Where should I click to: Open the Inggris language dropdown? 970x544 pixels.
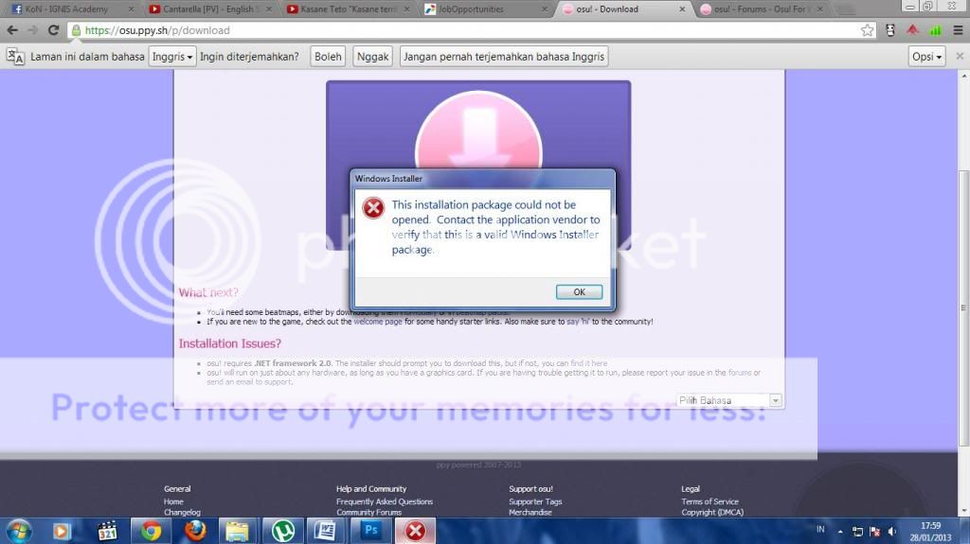[x=172, y=56]
